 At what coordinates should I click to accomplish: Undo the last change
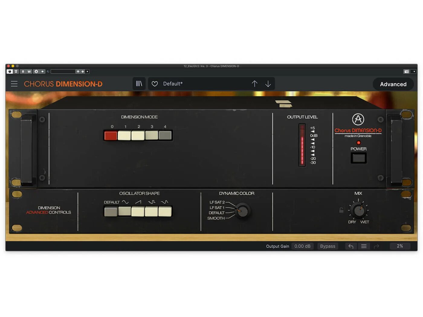(351, 246)
